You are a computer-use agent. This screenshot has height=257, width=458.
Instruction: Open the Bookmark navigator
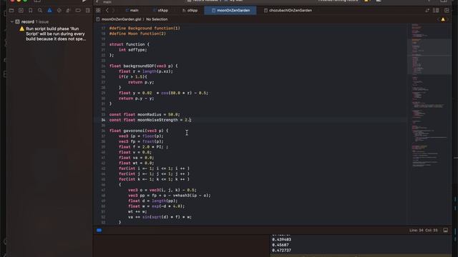click(x=30, y=11)
